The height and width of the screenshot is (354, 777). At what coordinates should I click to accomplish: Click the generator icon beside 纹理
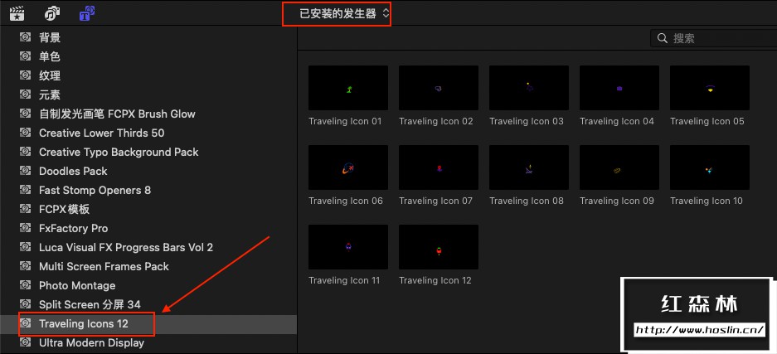click(x=25, y=75)
